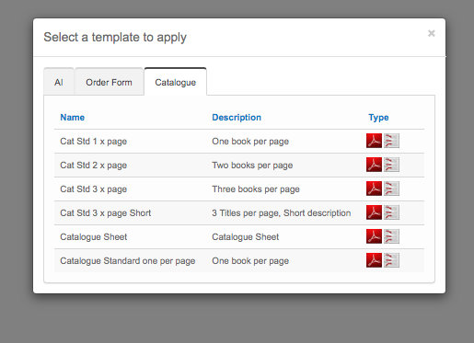This screenshot has width=474, height=343.
Task: Switch to the Al tab
Action: point(59,82)
